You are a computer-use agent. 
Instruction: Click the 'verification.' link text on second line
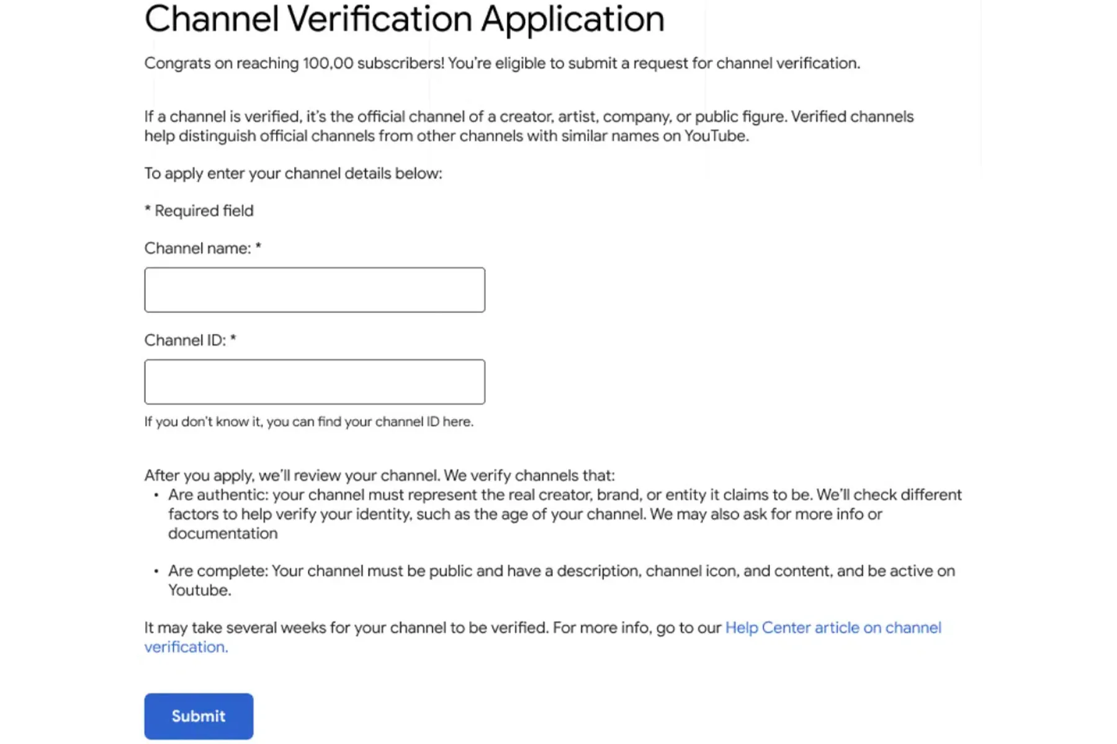[186, 647]
